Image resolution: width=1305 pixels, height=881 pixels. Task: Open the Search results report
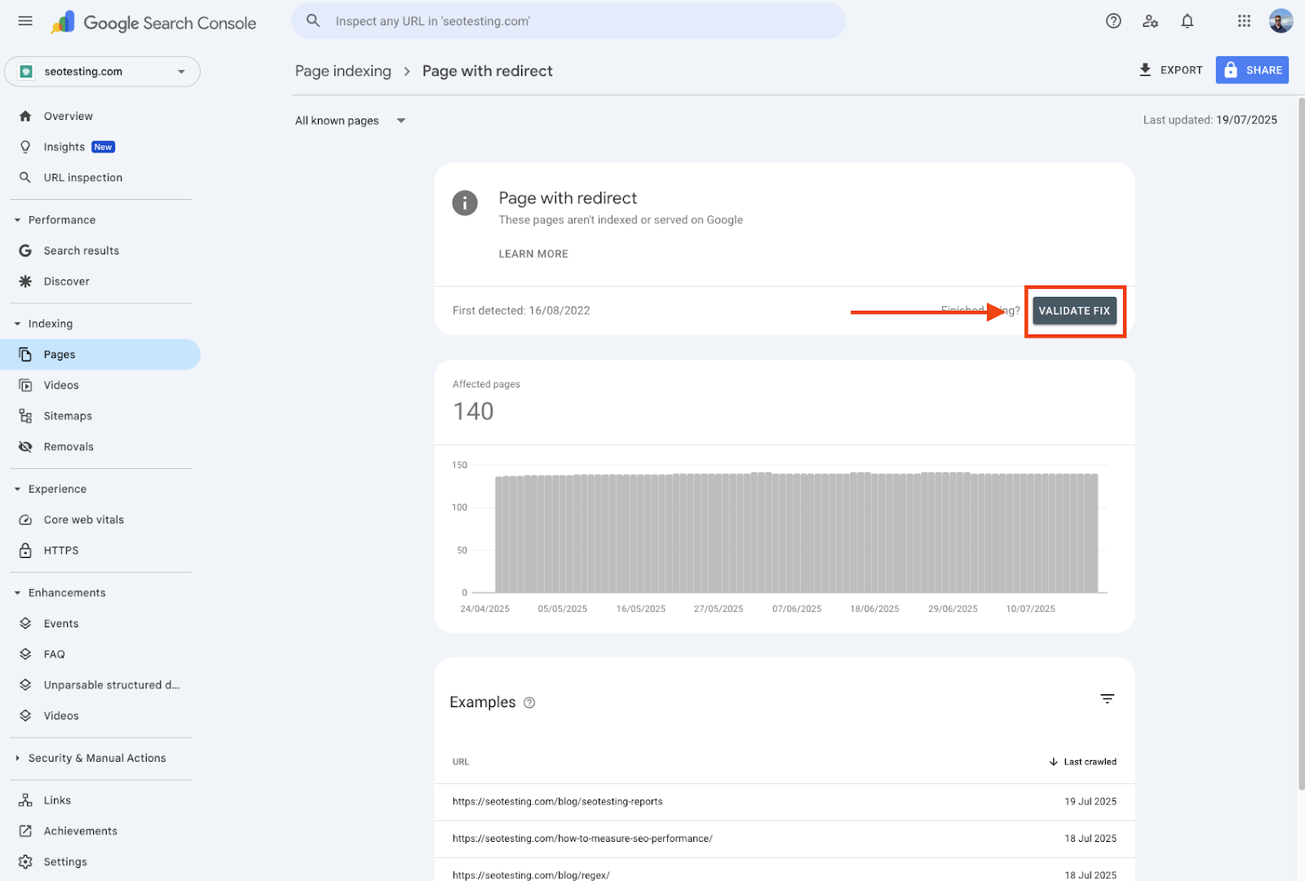82,250
